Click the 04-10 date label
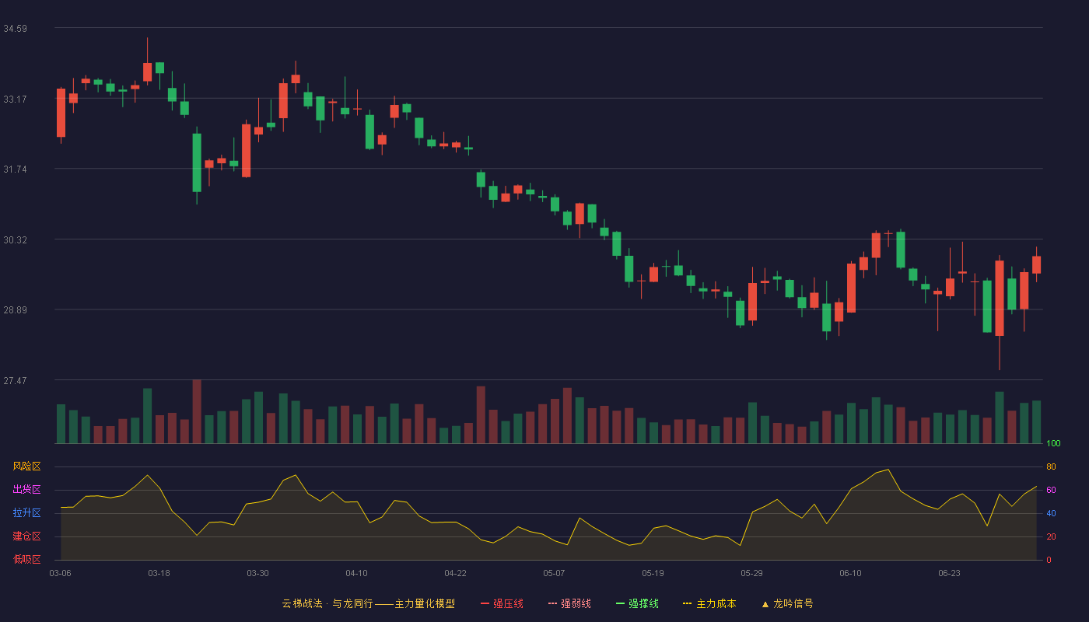1089x622 pixels. tap(356, 573)
